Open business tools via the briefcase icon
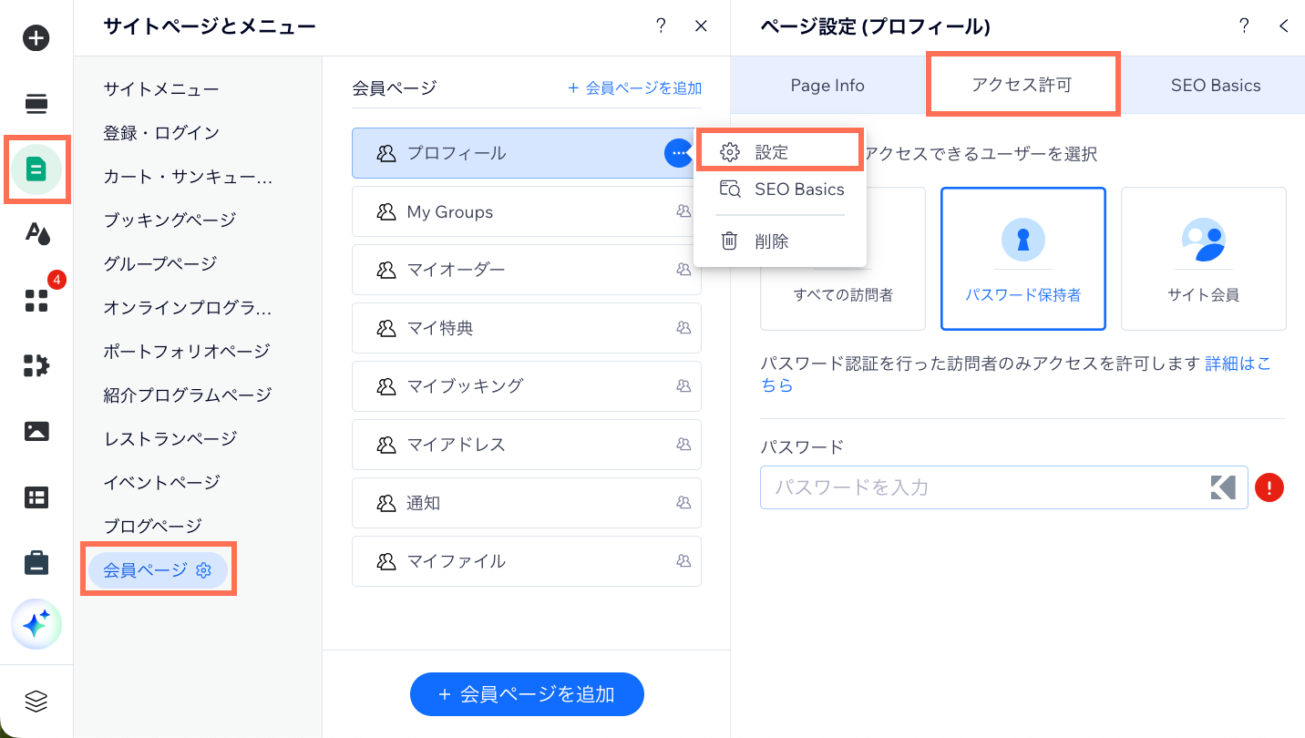This screenshot has height=738, width=1305. [36, 562]
